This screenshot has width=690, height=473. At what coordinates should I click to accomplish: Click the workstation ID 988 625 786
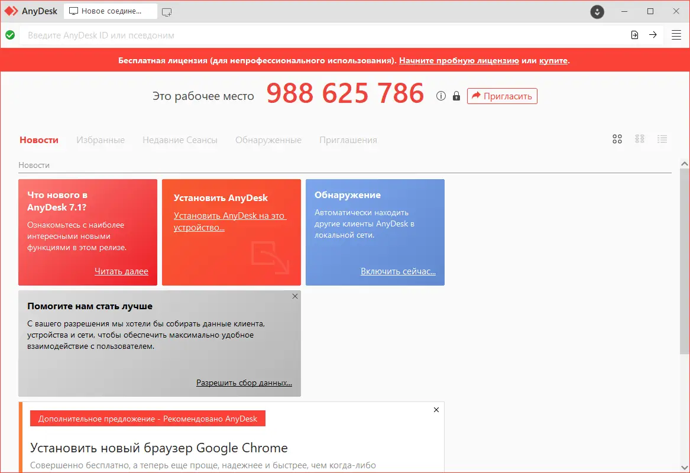(345, 94)
